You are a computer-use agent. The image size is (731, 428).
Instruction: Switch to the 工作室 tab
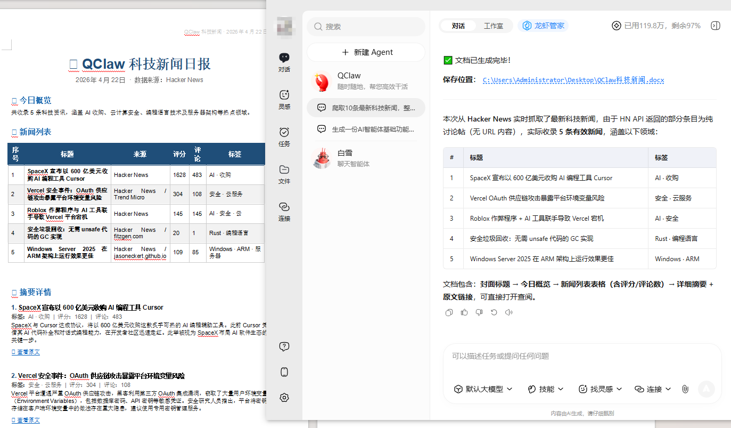(494, 26)
